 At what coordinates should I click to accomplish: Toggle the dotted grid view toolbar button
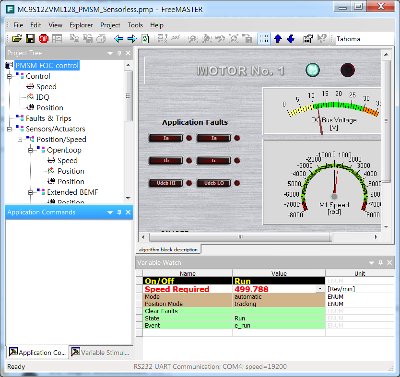coord(264,39)
